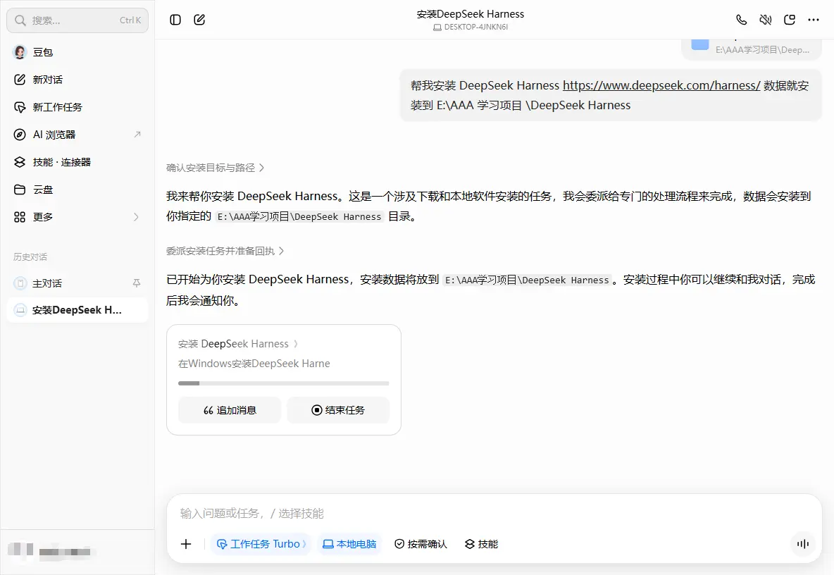Open the 工作任务 Turbo mode selector
This screenshot has width=834, height=575.
(x=261, y=544)
